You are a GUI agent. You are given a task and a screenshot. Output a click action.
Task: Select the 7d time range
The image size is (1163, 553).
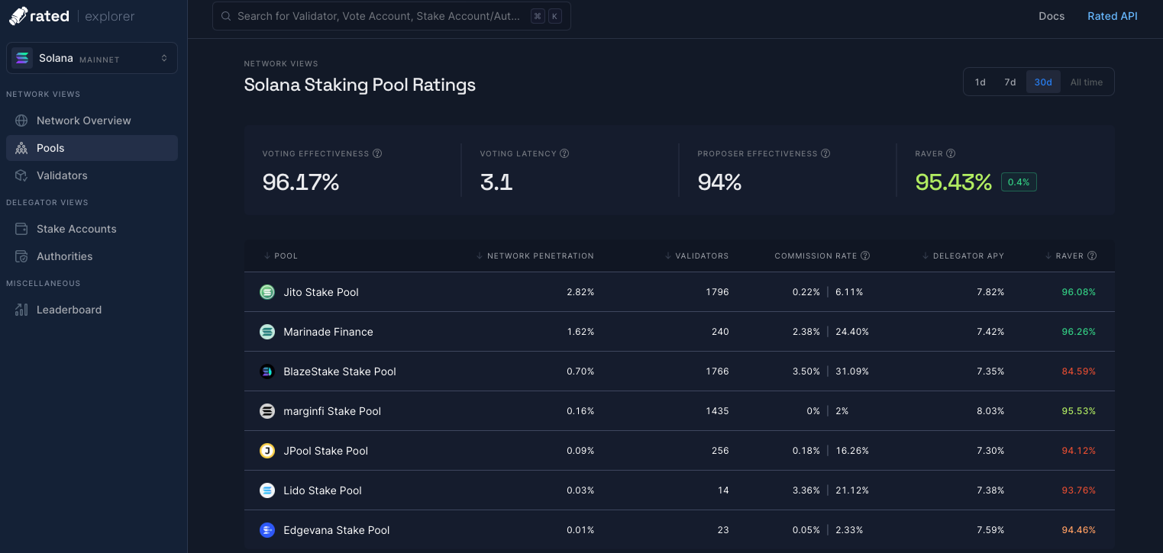pyautogui.click(x=1010, y=82)
